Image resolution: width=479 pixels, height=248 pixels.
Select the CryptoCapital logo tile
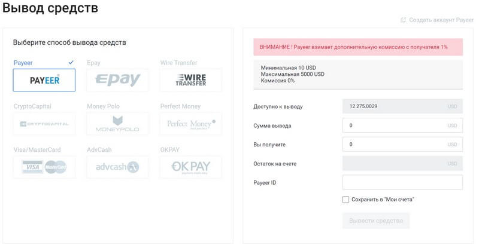(44, 124)
